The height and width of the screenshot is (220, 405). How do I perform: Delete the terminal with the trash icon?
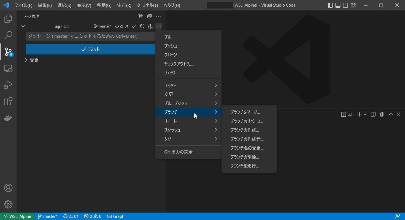pyautogui.click(x=382, y=114)
